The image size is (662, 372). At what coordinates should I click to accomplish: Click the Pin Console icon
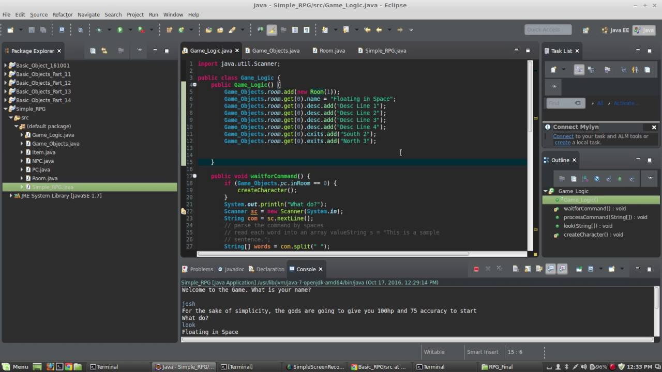click(x=579, y=269)
